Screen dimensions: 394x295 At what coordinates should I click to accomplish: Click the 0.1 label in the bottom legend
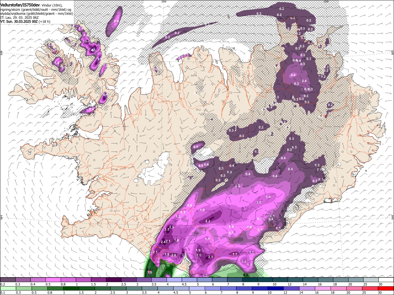point(2,293)
